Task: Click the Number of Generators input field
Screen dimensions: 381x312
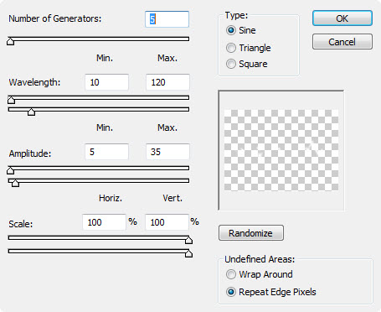Action: click(x=167, y=19)
